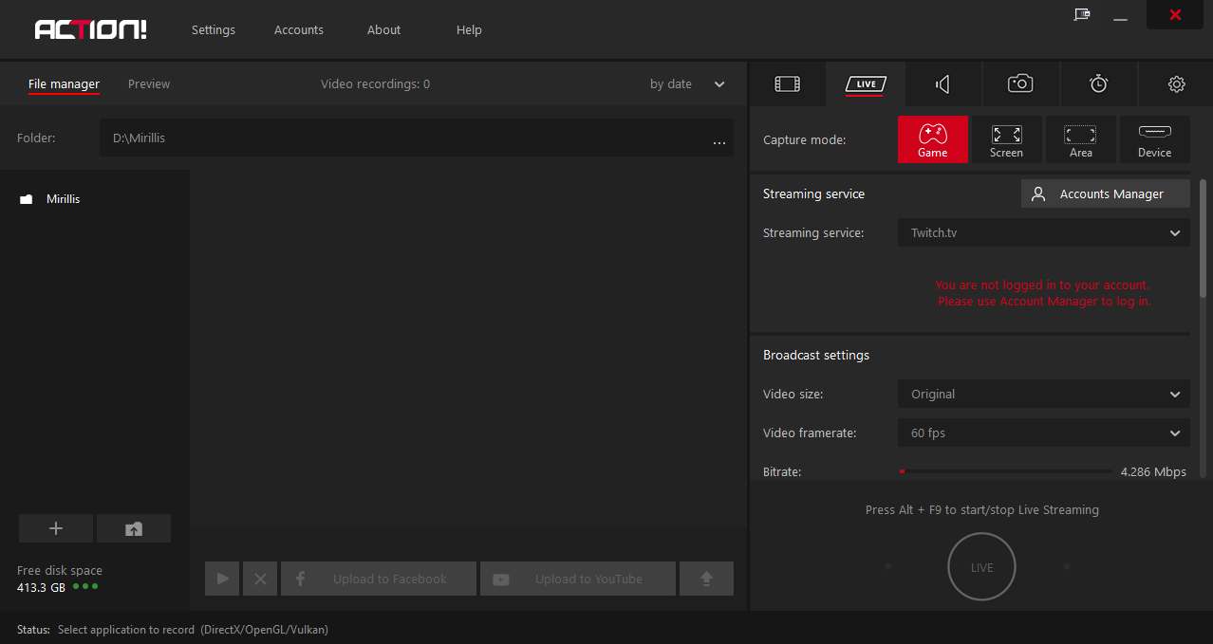Open the Streaming service dropdown showing Twitch.tv
This screenshot has width=1213, height=644.
click(x=1044, y=232)
